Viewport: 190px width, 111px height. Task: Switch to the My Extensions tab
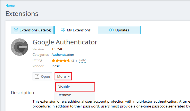coord(76,30)
